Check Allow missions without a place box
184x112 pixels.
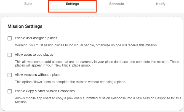point(10,75)
